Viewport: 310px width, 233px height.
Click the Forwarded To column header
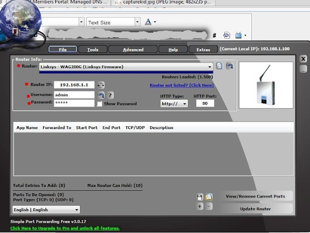57,128
